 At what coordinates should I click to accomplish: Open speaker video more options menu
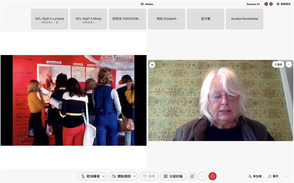[289, 64]
